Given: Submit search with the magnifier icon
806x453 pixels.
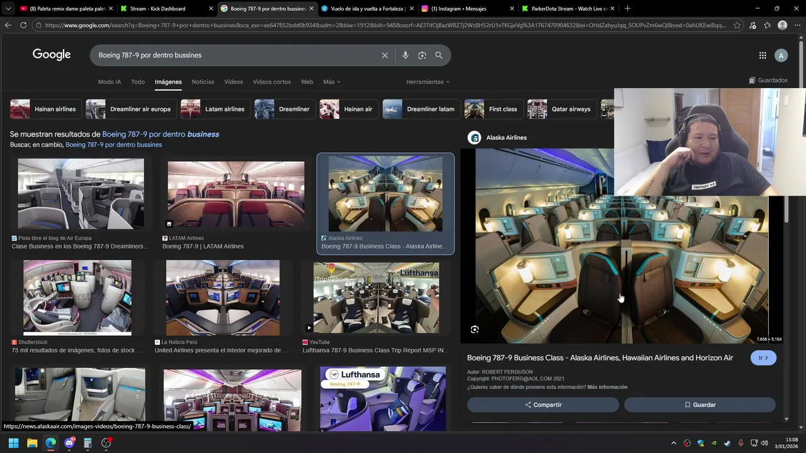Looking at the screenshot, I should pos(439,55).
